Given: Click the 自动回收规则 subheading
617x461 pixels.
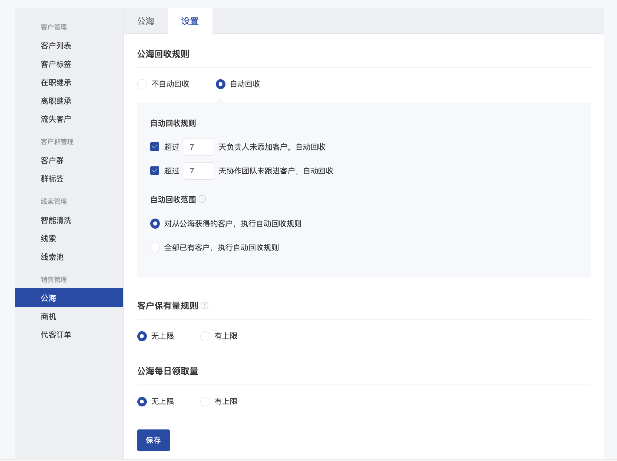Looking at the screenshot, I should (x=173, y=123).
